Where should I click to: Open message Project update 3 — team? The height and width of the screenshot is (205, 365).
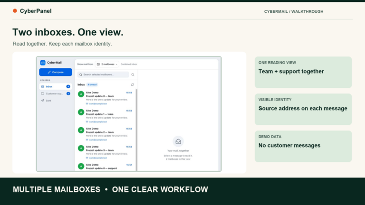click(106, 152)
